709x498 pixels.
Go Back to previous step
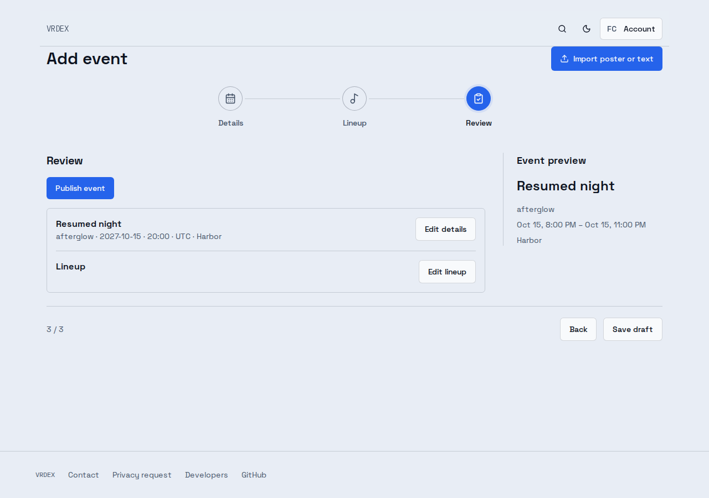[x=578, y=329]
